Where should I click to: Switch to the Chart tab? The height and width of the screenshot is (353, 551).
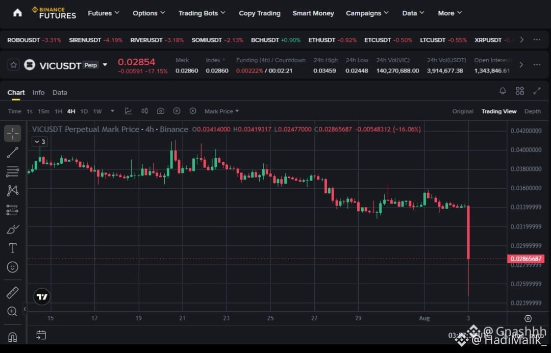(16, 92)
